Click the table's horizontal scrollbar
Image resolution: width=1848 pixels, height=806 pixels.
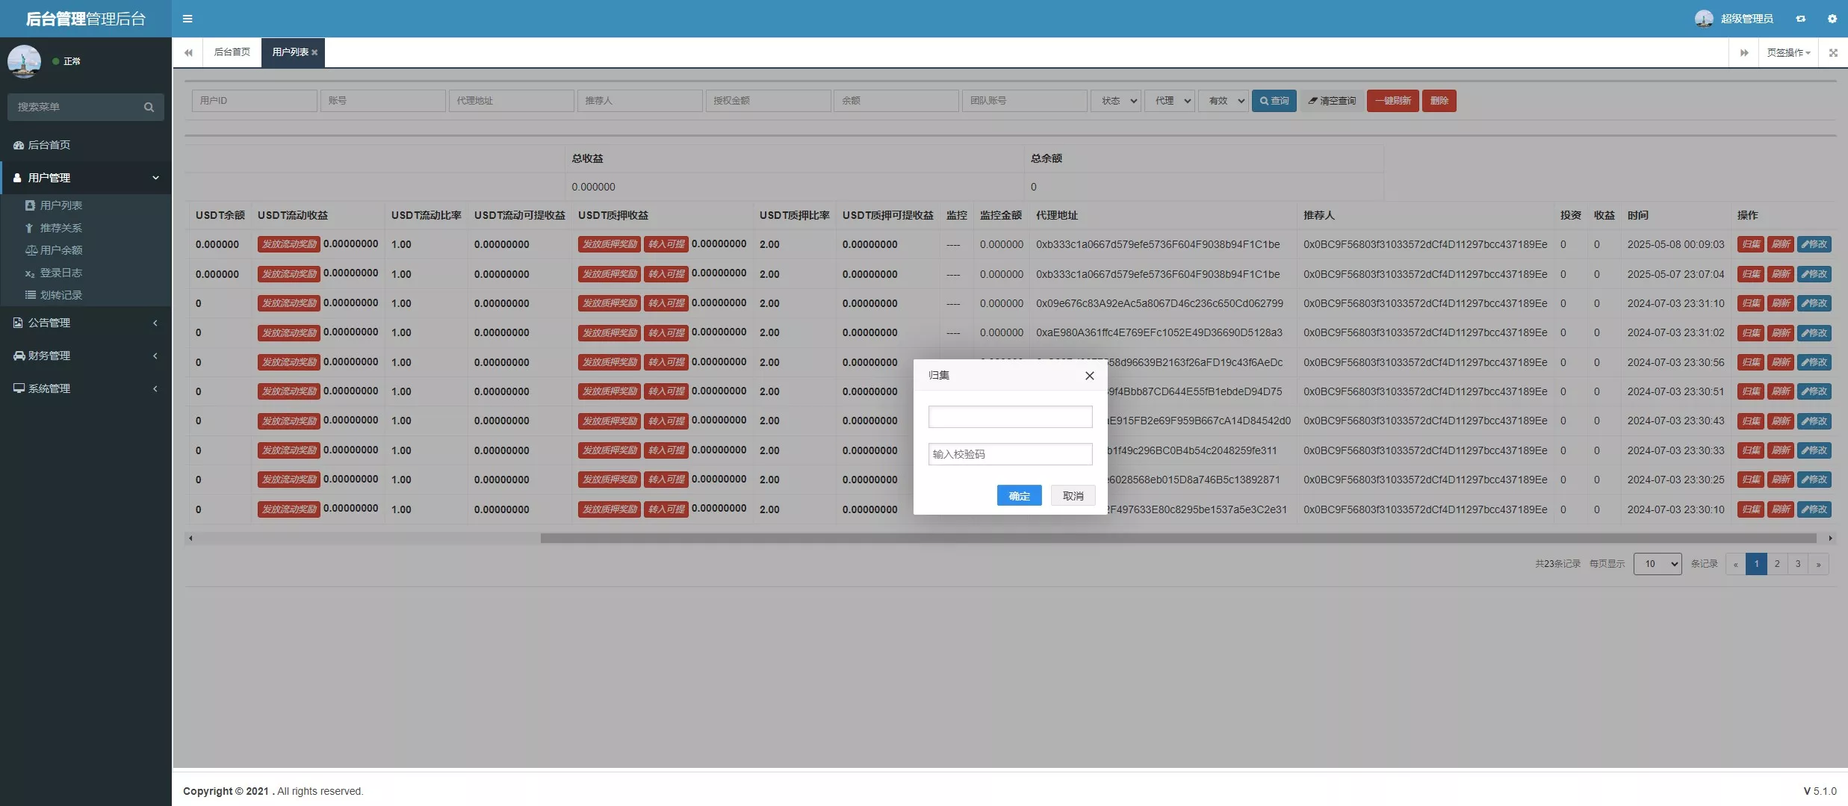point(1177,539)
